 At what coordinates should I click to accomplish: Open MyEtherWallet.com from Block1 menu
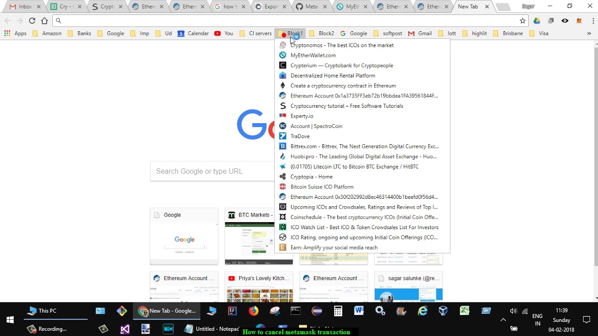pyautogui.click(x=362, y=56)
